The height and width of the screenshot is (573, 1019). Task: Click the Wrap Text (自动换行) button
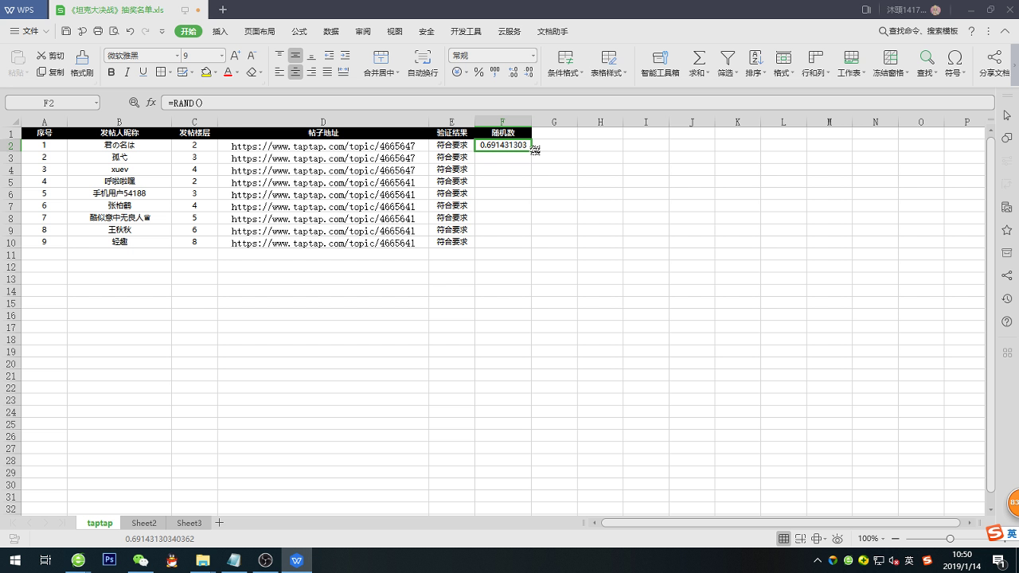(423, 63)
